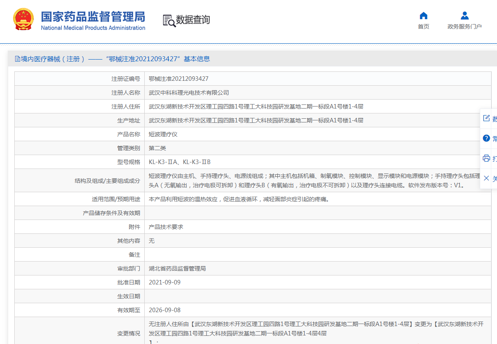
Task: Click the 注册人住所 address value
Action: click(x=256, y=107)
